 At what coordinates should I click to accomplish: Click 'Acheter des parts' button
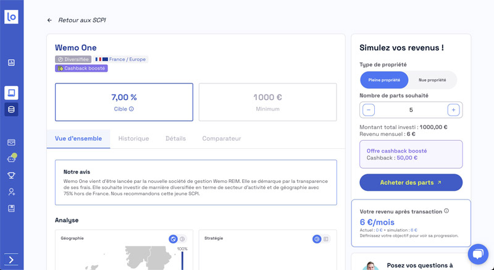[411, 182]
